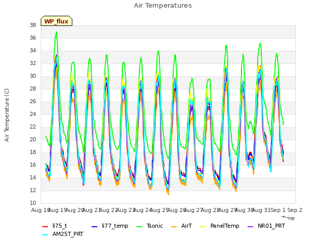Click the red li75_t legend color marker
Image resolution: width=326 pixels, height=244 pixels.
pos(45,227)
